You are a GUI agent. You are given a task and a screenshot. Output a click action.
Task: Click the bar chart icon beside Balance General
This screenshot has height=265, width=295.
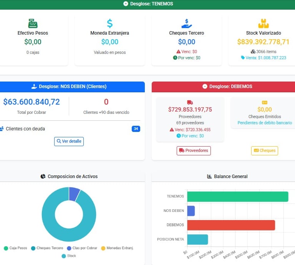pos(209,176)
